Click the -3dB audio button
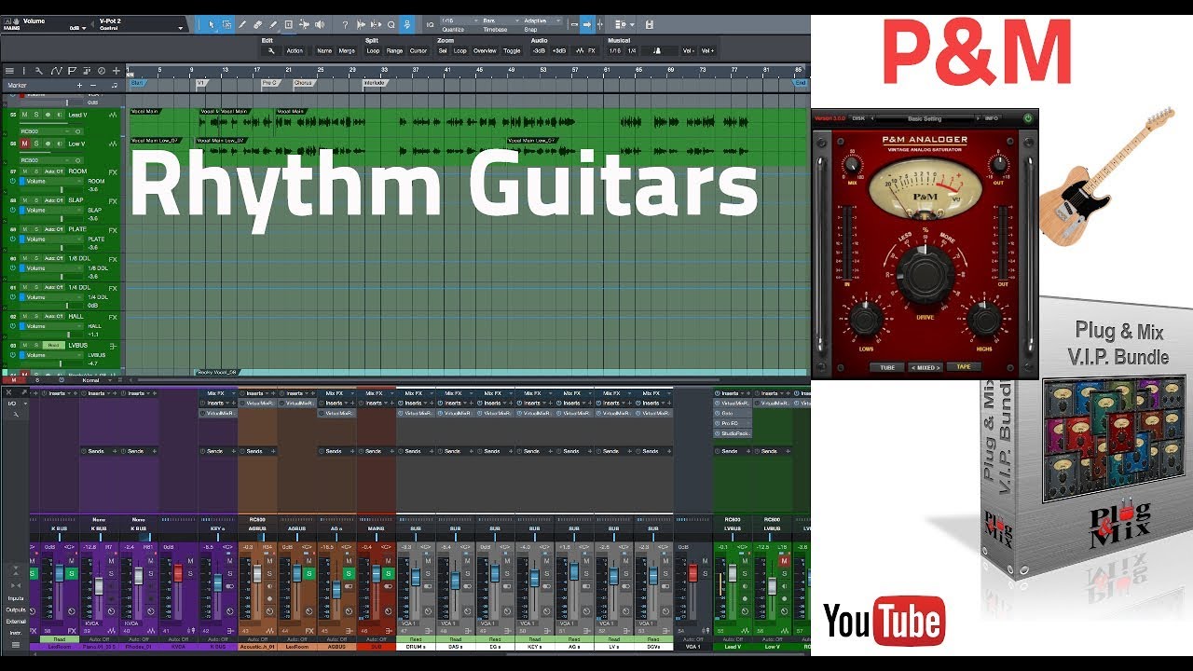Image resolution: width=1193 pixels, height=671 pixels. [x=539, y=51]
